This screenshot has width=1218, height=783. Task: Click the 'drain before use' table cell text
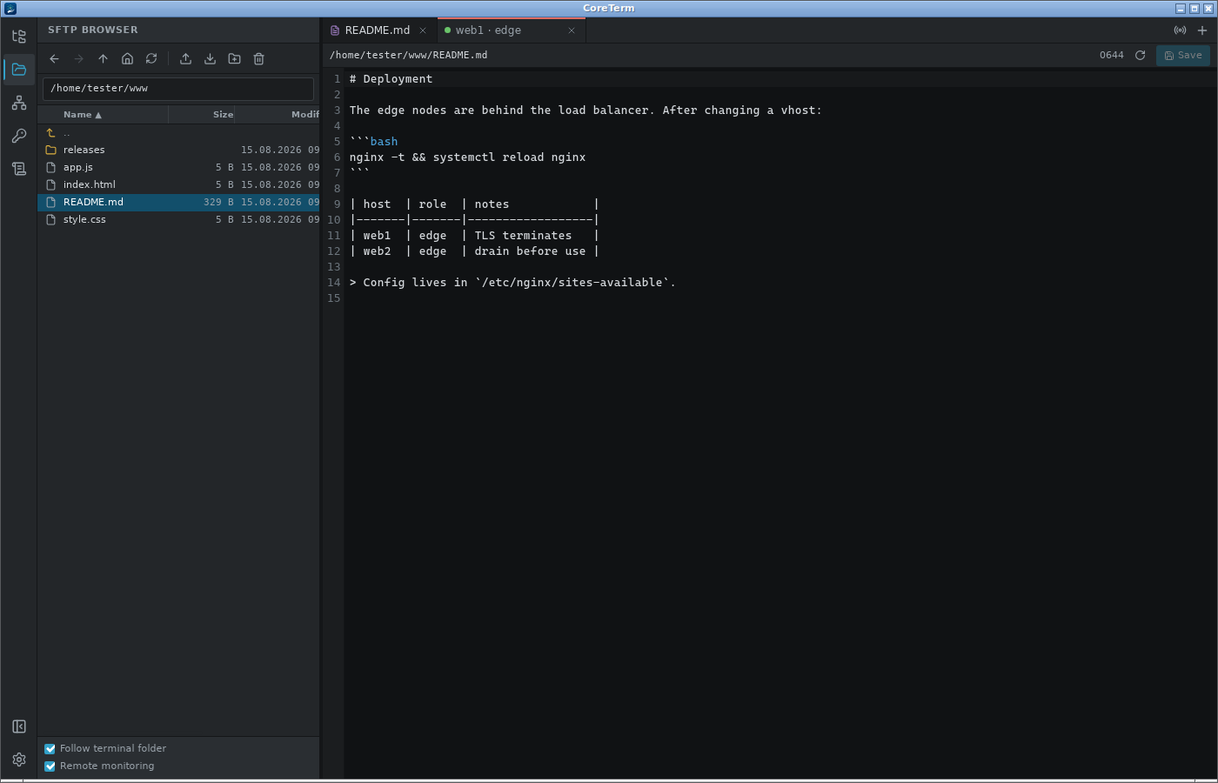tap(530, 251)
